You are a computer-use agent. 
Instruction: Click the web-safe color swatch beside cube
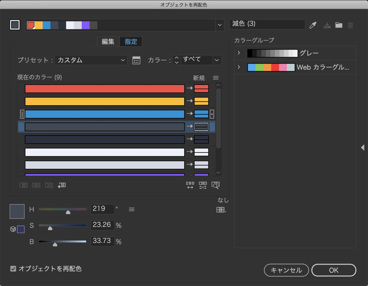[x=21, y=229]
